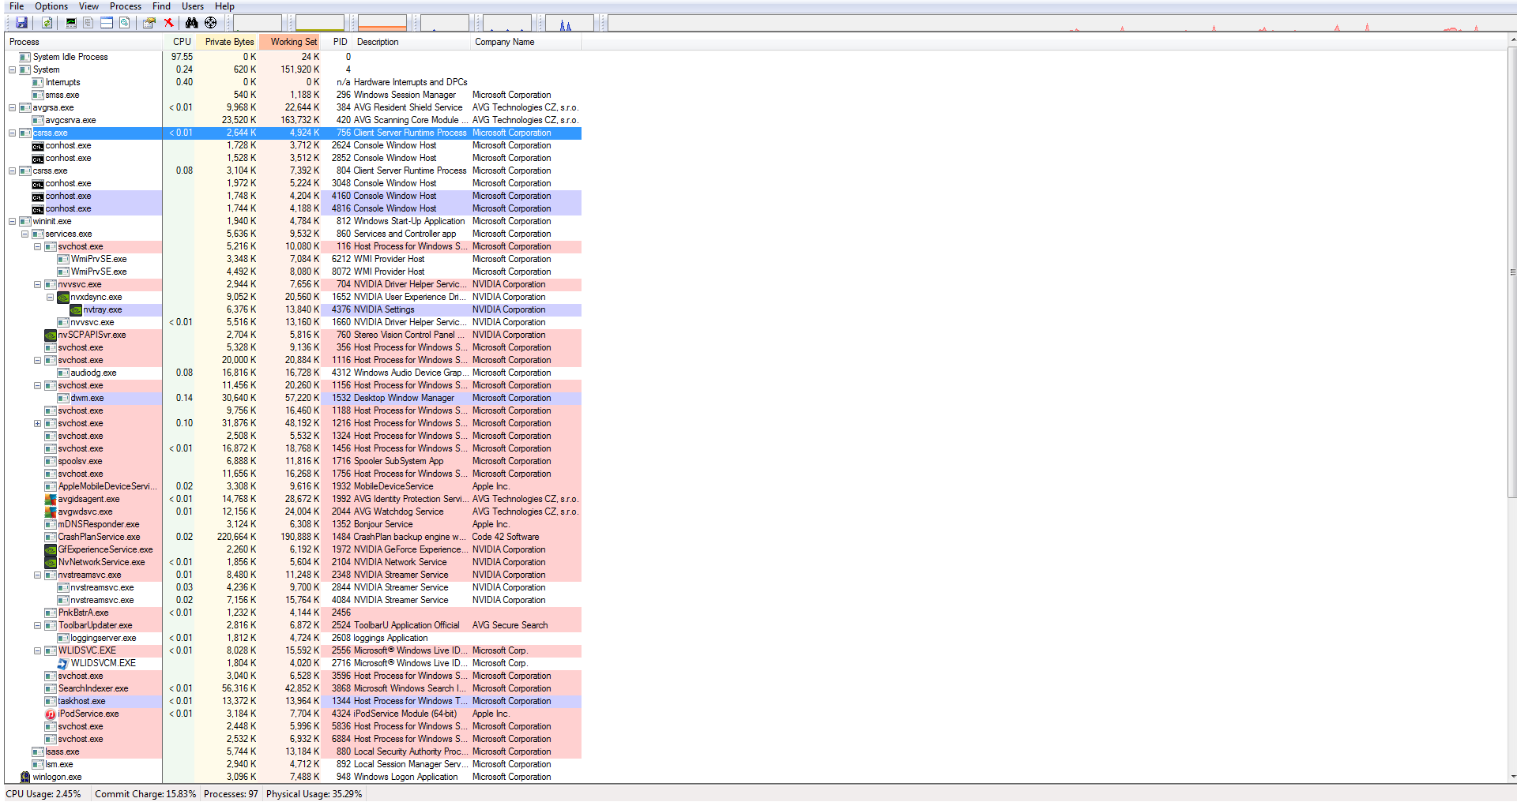Viewport: 1517px width, 802px height.
Task: Click the nvxdsync.exe NVIDIA icon
Action: coord(64,298)
